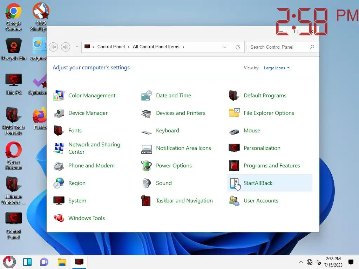Open File Explorer from the taskbar
The height and width of the screenshot is (269, 359).
(x=62, y=262)
